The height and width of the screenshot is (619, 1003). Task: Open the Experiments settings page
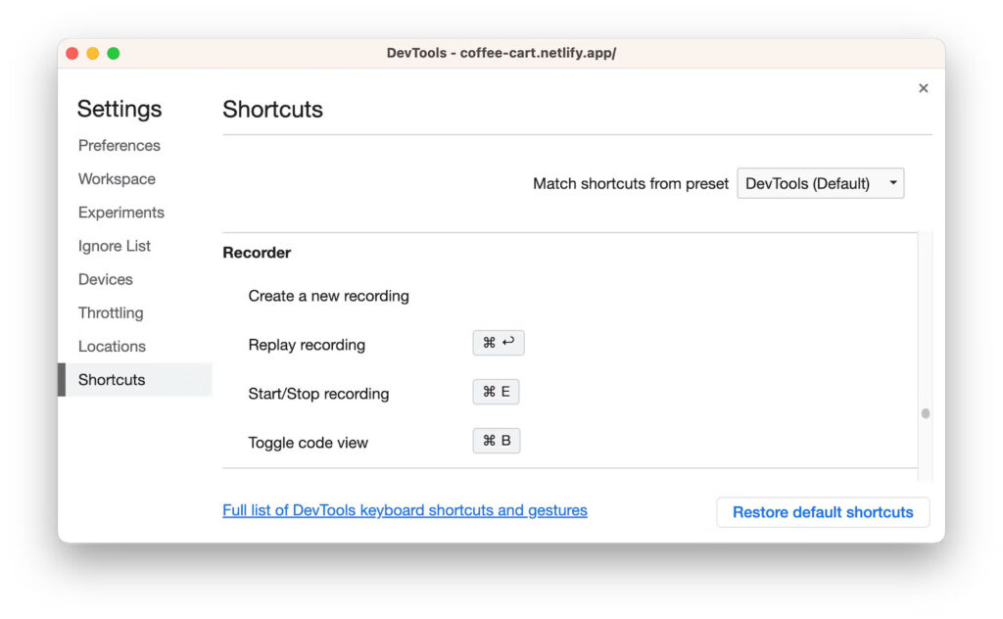coord(120,213)
